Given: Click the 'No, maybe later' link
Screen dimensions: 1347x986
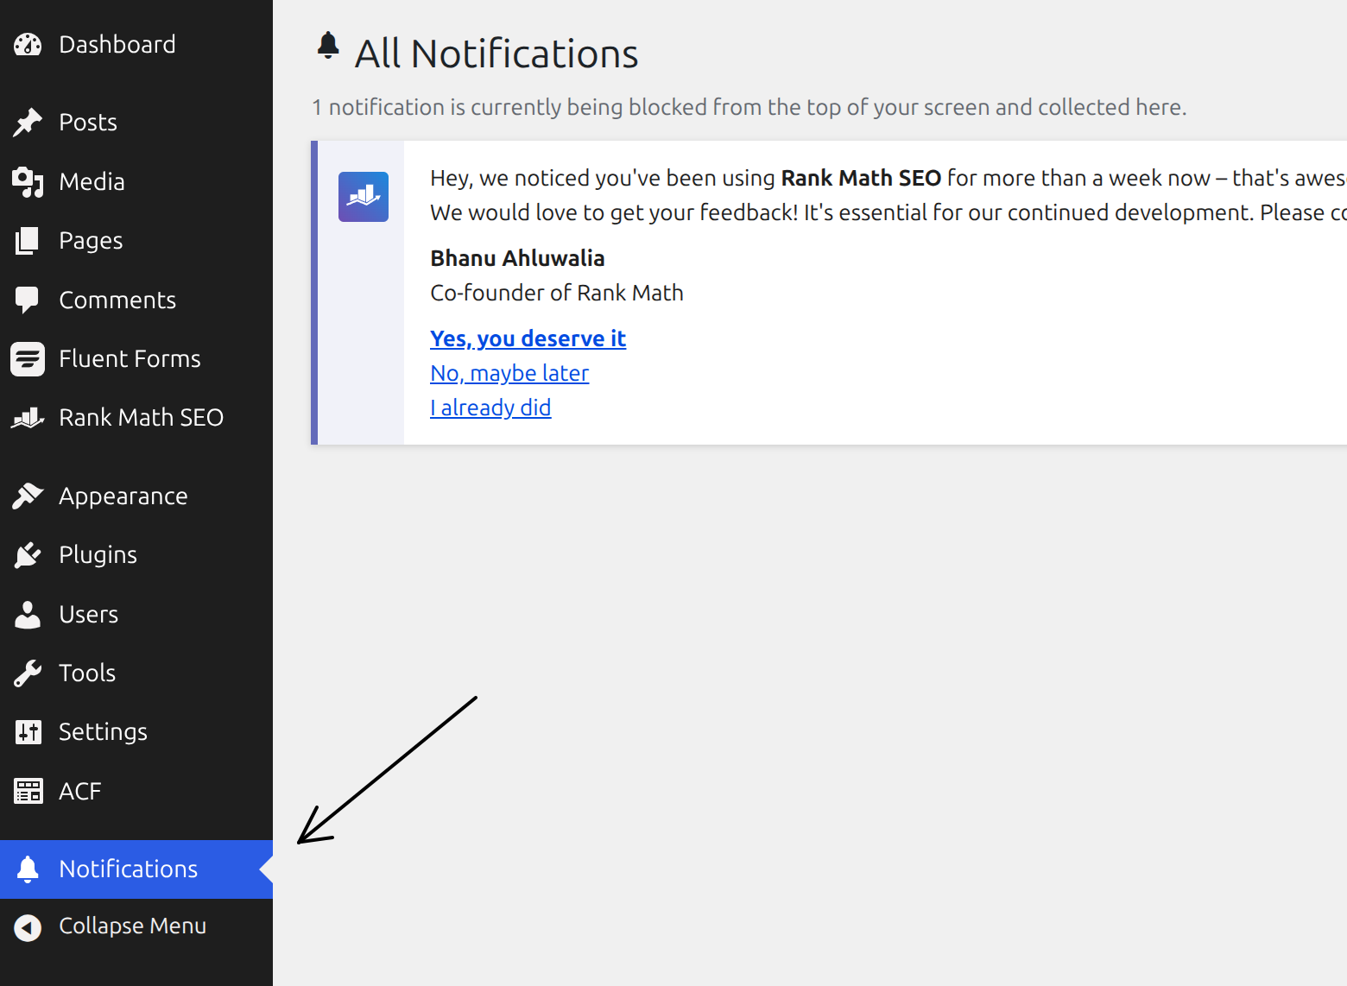Looking at the screenshot, I should coord(509,373).
